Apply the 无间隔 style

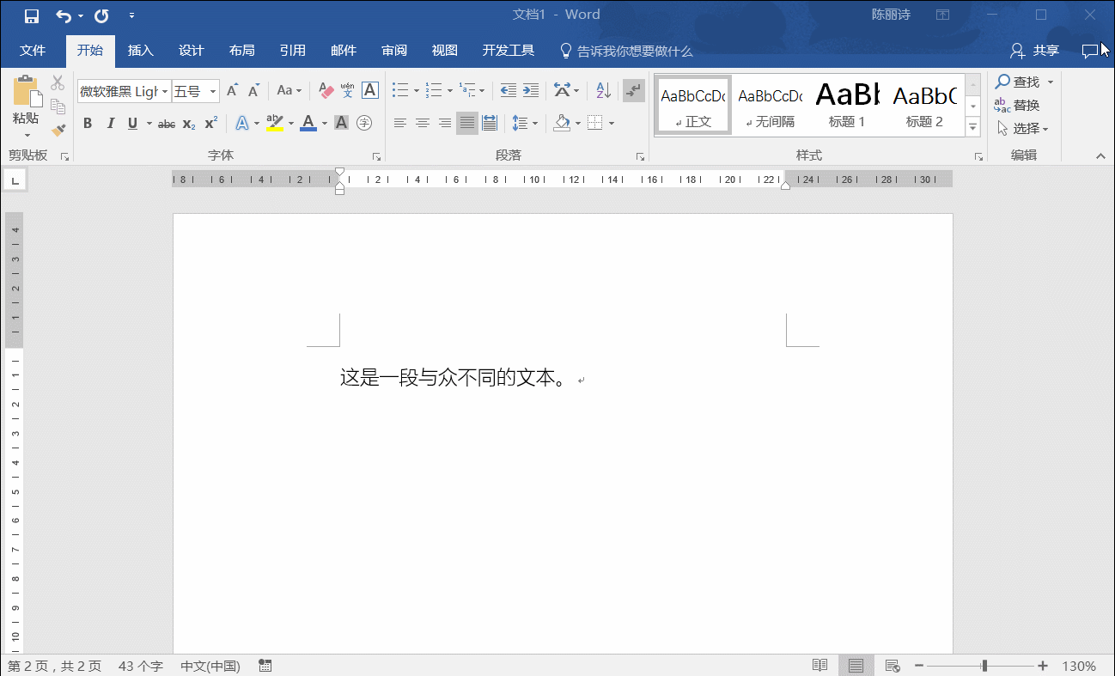[x=770, y=105]
